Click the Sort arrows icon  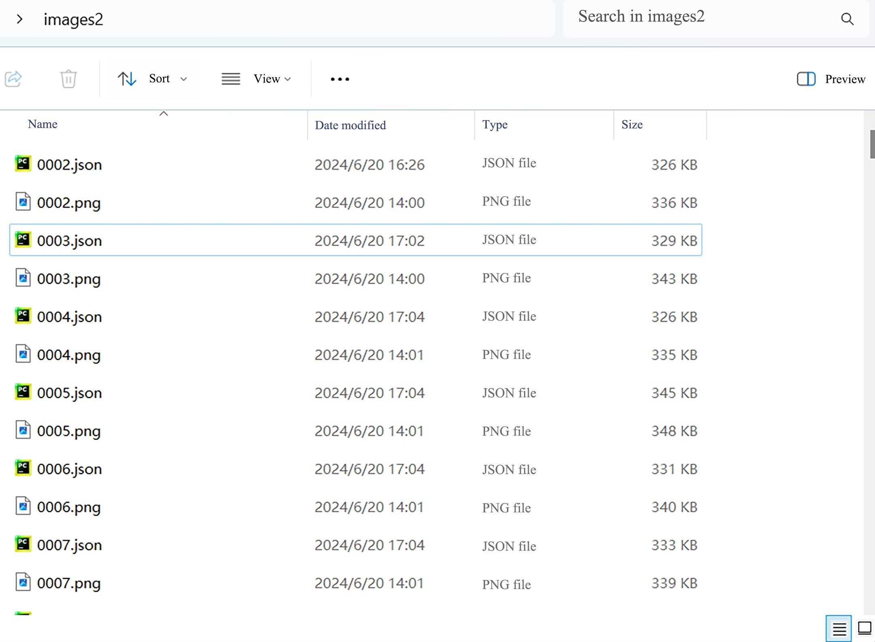click(x=126, y=79)
